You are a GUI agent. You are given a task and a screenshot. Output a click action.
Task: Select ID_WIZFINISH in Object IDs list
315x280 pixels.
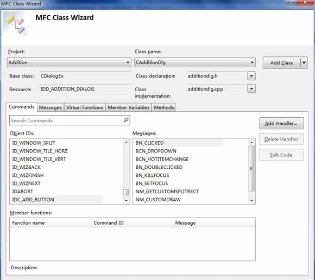28,175
